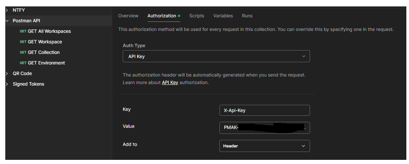409x164 pixels.
Task: Switch to the Variables tab
Action: pyautogui.click(x=223, y=16)
